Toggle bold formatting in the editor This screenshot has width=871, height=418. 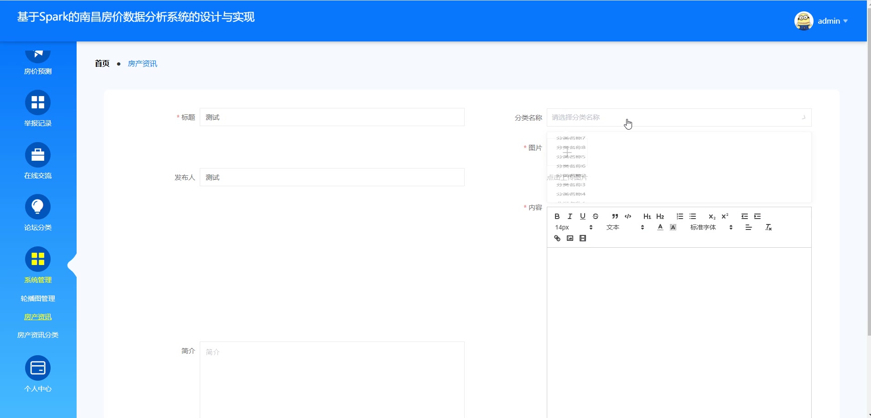coord(557,216)
